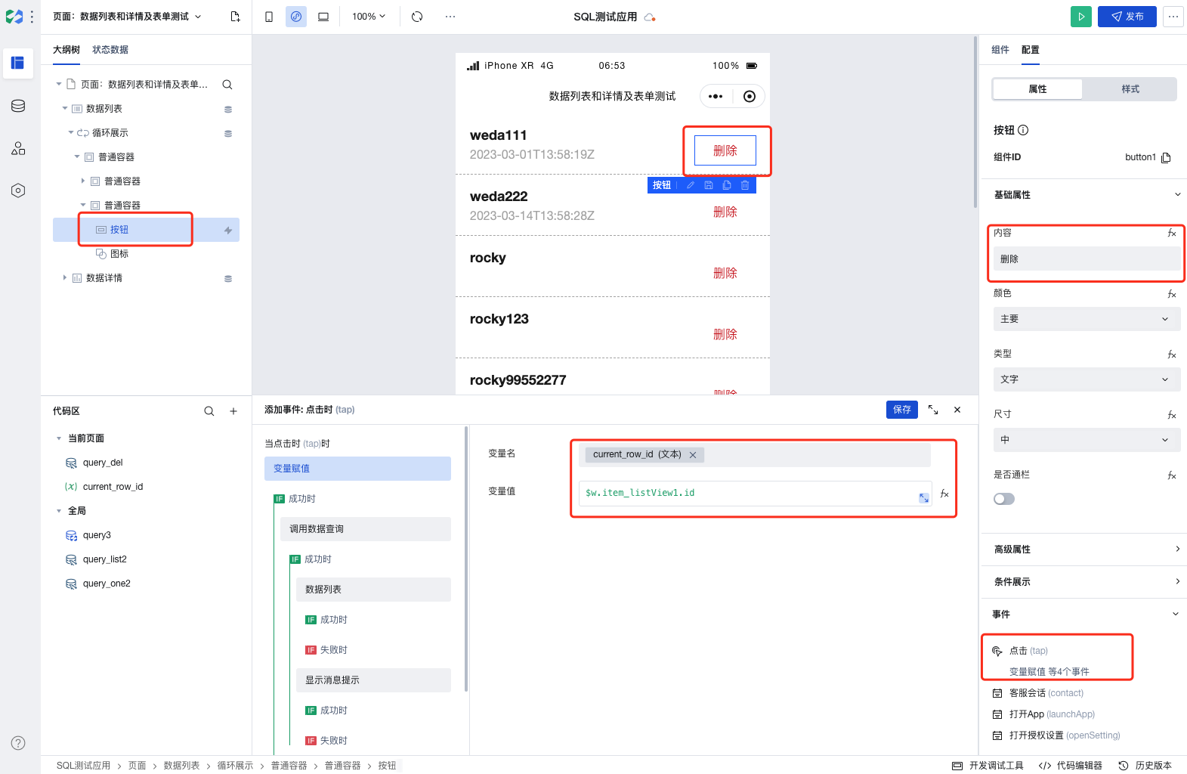
Task: Open the toolbar more options ellipsis
Action: pos(450,17)
